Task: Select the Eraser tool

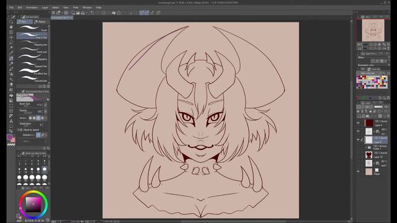Action: coord(11,84)
